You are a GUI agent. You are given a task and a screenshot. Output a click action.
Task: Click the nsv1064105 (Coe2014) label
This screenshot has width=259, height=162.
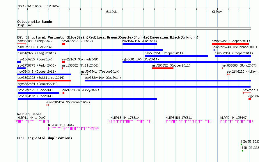tap(35, 96)
